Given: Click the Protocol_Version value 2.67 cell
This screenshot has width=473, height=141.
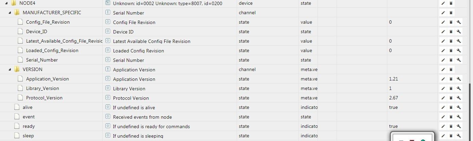Looking at the screenshot, I should (393, 98).
